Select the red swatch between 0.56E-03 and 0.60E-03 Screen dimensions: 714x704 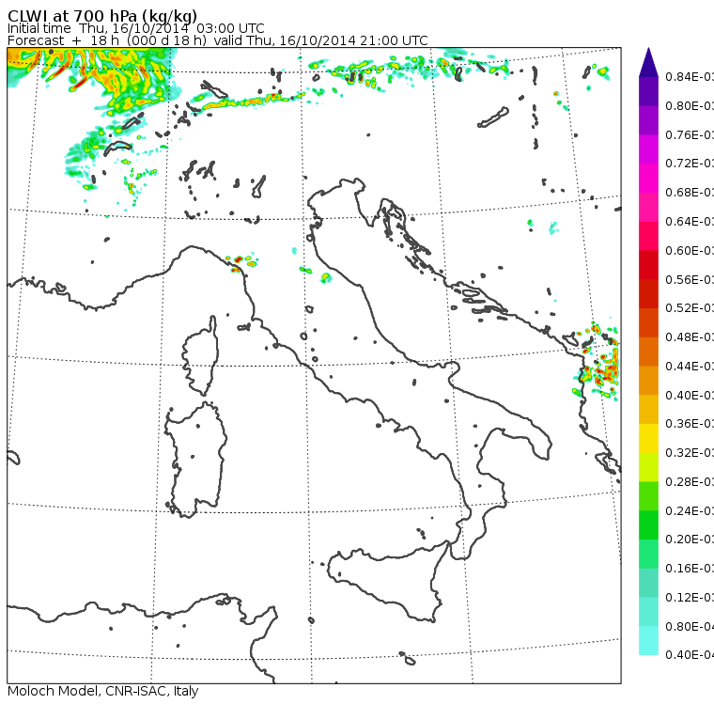(x=648, y=265)
